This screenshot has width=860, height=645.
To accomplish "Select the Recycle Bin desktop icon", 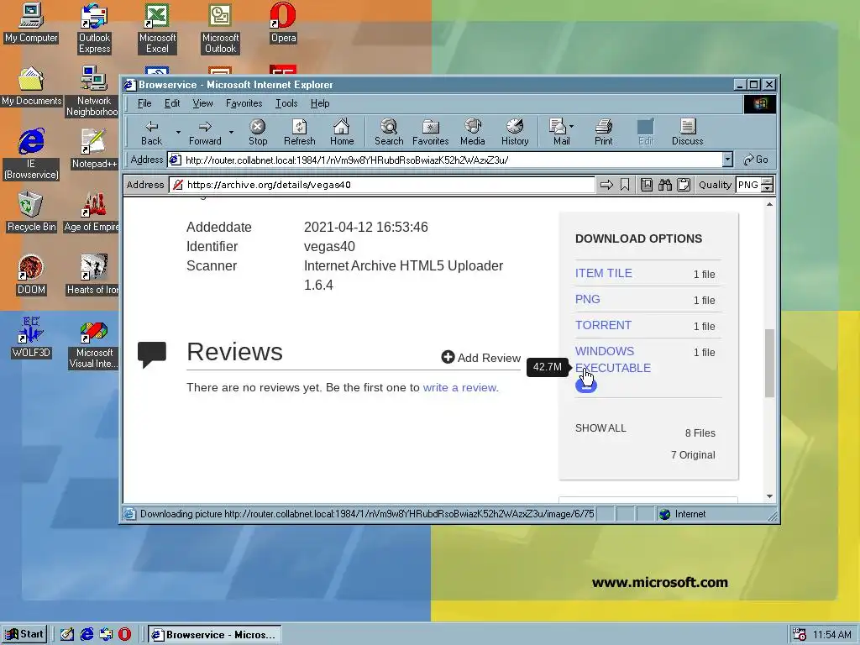I will 31,212.
